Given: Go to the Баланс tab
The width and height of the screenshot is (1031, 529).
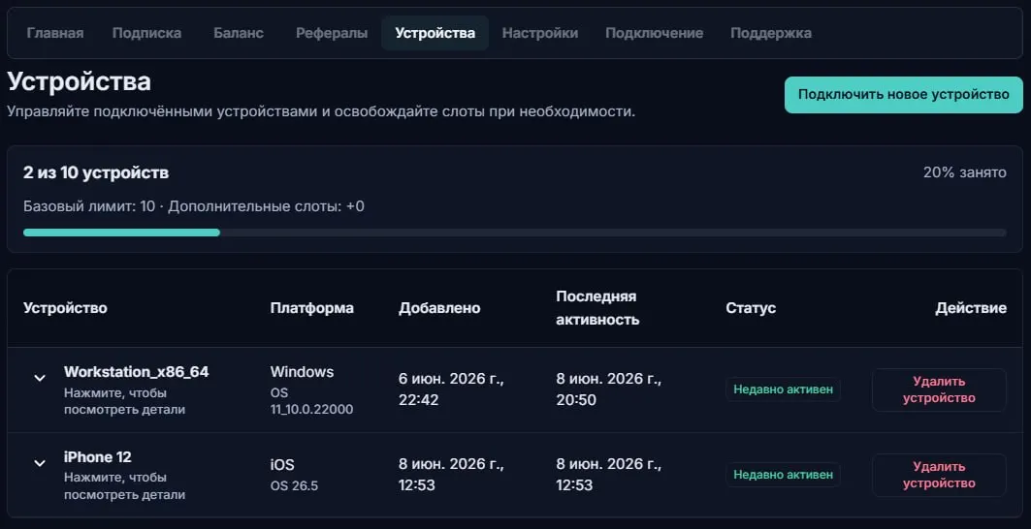Looking at the screenshot, I should click(x=239, y=33).
